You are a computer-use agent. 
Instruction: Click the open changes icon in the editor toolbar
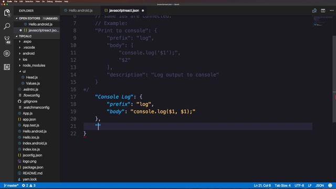coord(314,10)
